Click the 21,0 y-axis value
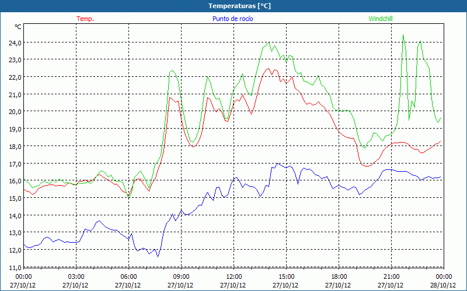This screenshot has height=291, width=467. [15, 94]
